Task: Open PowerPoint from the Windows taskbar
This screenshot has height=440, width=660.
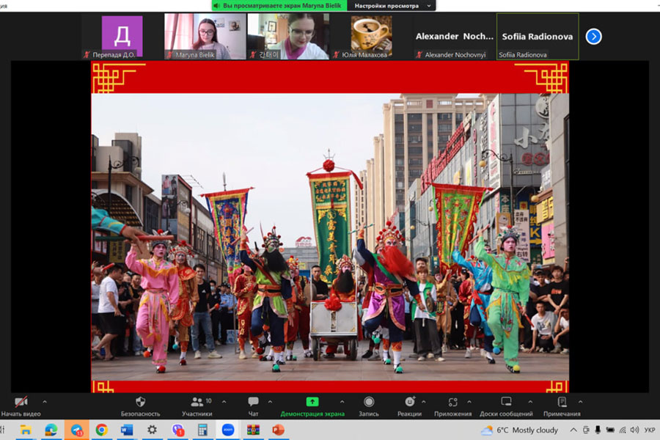Action: tap(277, 430)
